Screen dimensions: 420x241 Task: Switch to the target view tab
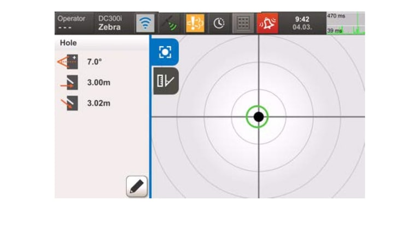tap(165, 52)
